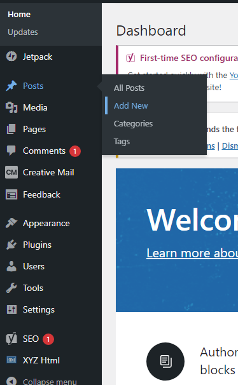Click the Welcome banner heading text
The image size is (238, 385).
pyautogui.click(x=192, y=220)
